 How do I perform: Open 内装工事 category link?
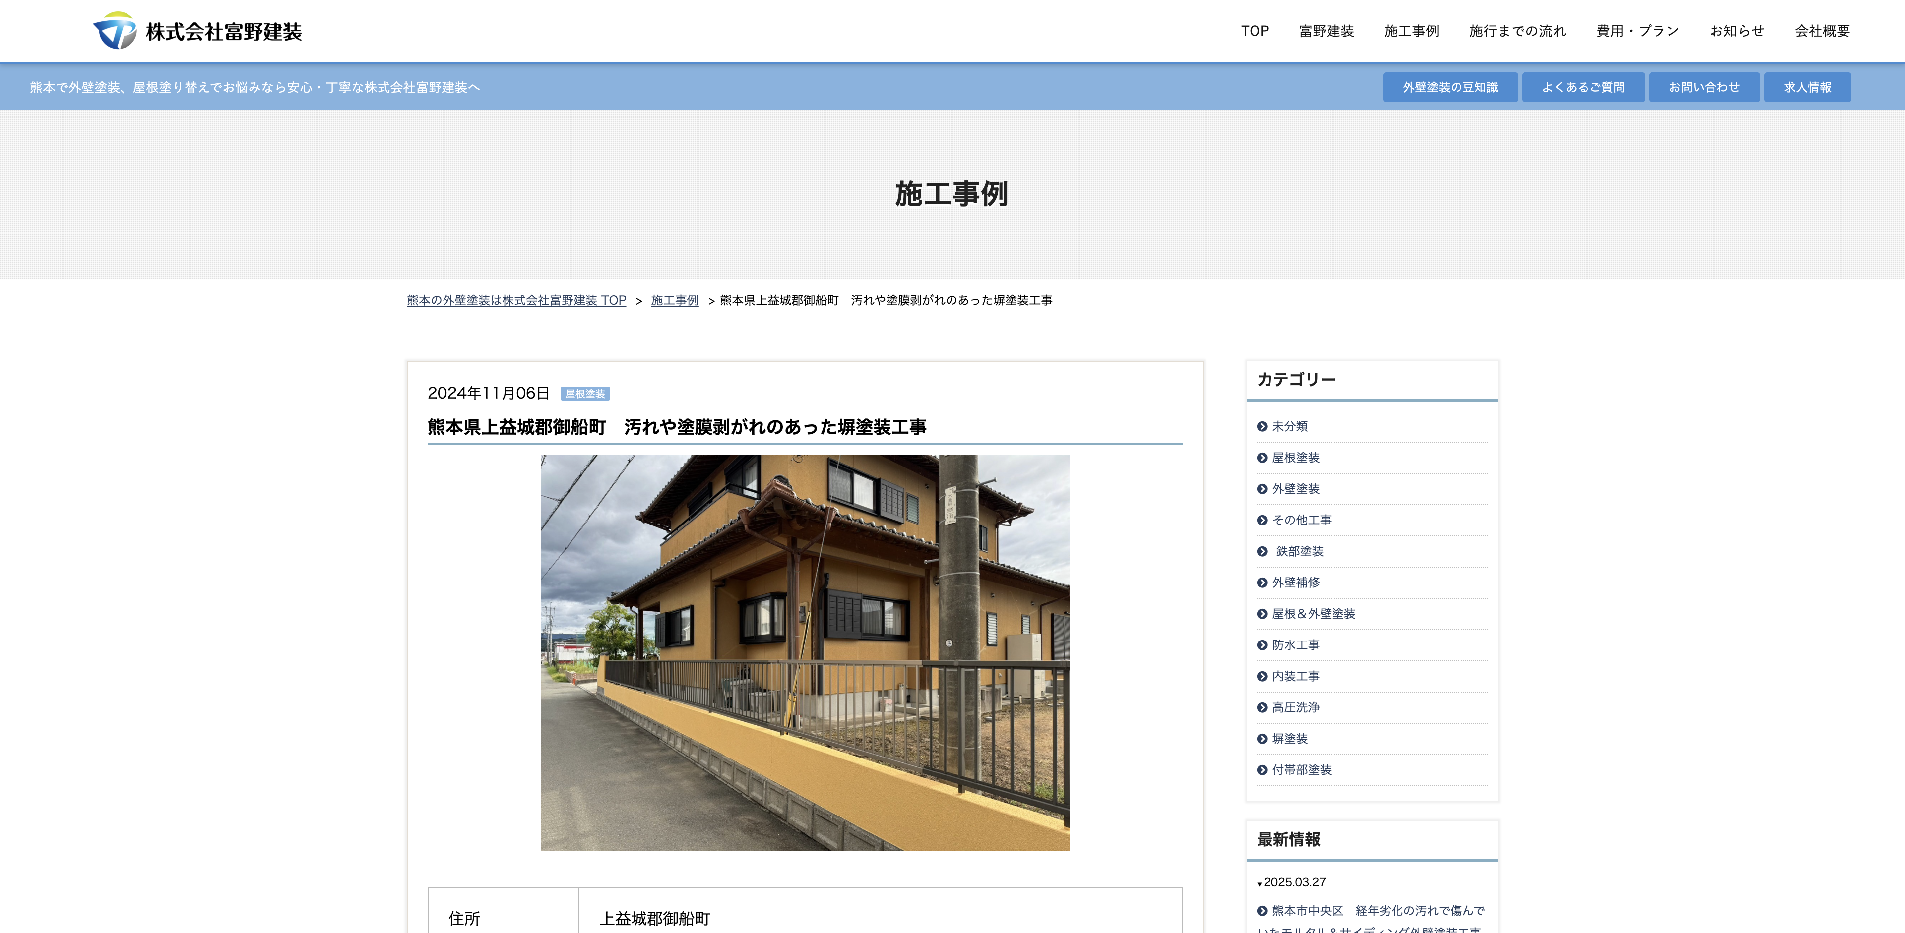1295,676
